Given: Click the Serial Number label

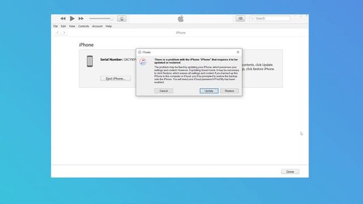Looking at the screenshot, I should (x=111, y=59).
